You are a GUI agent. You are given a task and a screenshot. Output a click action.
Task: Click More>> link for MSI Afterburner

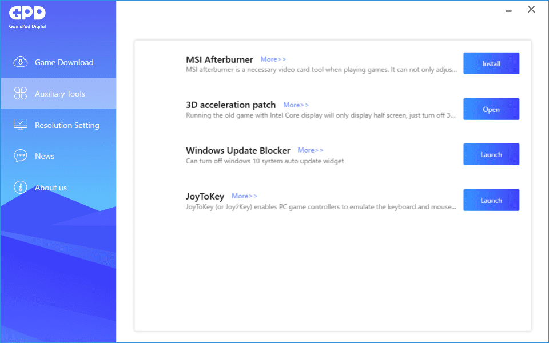[273, 59]
